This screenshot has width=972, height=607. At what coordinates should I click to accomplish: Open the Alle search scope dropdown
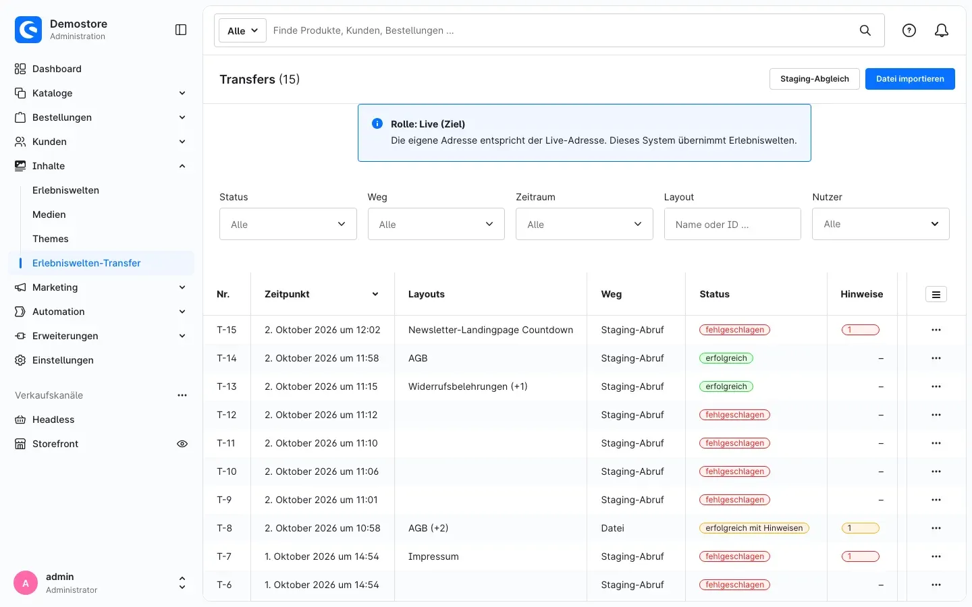[x=243, y=30]
